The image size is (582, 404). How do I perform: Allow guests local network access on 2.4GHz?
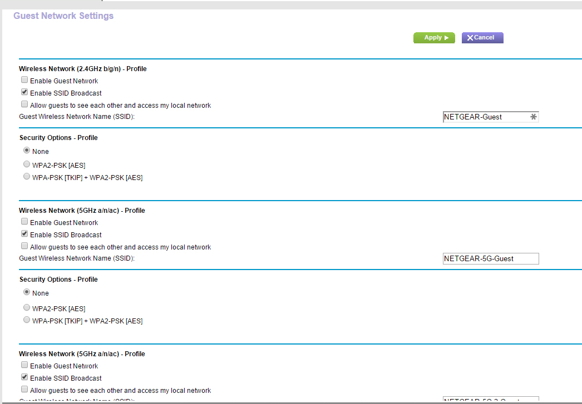coord(24,105)
